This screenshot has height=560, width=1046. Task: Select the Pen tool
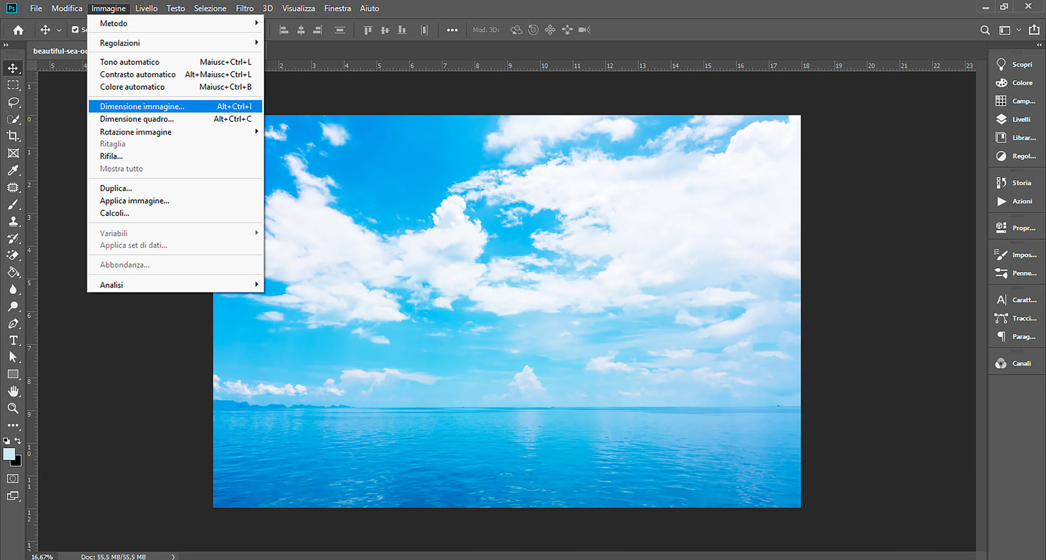point(13,324)
